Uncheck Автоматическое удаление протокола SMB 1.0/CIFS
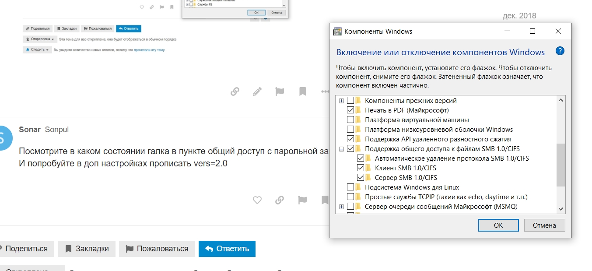Screen dimensions: 592x271 pos(361,158)
